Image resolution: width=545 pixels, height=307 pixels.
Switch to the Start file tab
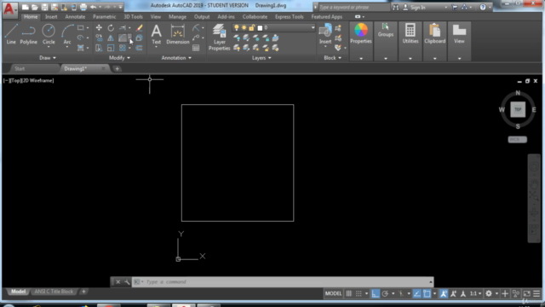20,68
